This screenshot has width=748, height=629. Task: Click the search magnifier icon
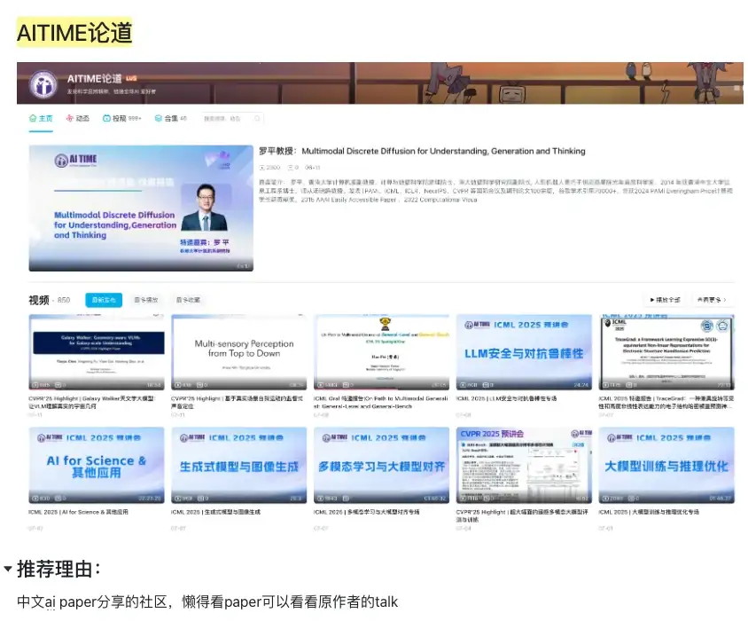click(255, 118)
